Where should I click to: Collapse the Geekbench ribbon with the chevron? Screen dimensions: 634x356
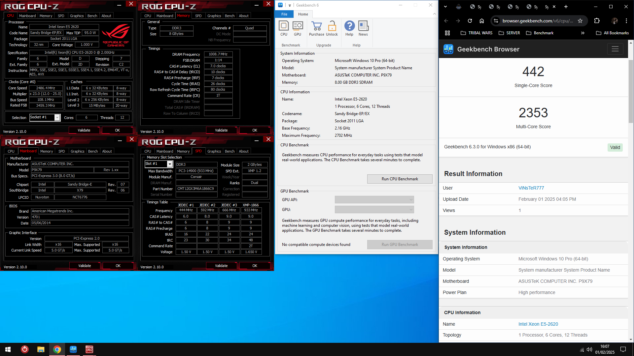tap(434, 14)
